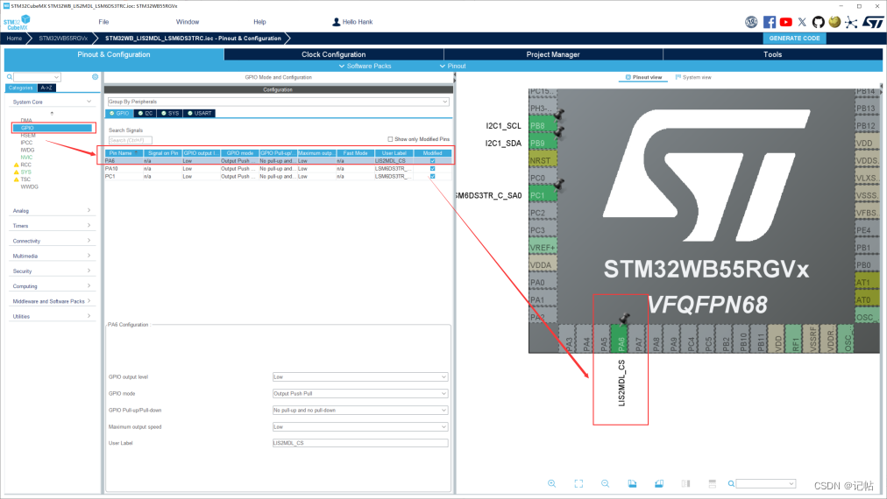Toggle Modified checkbox for PA6 row

pos(433,161)
